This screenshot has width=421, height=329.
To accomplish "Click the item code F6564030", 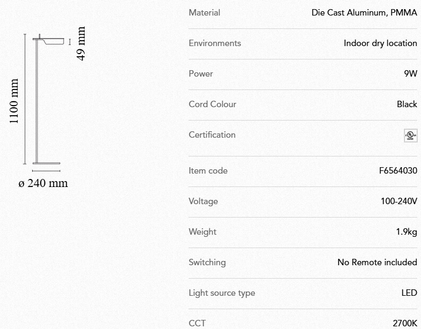I will 398,171.
